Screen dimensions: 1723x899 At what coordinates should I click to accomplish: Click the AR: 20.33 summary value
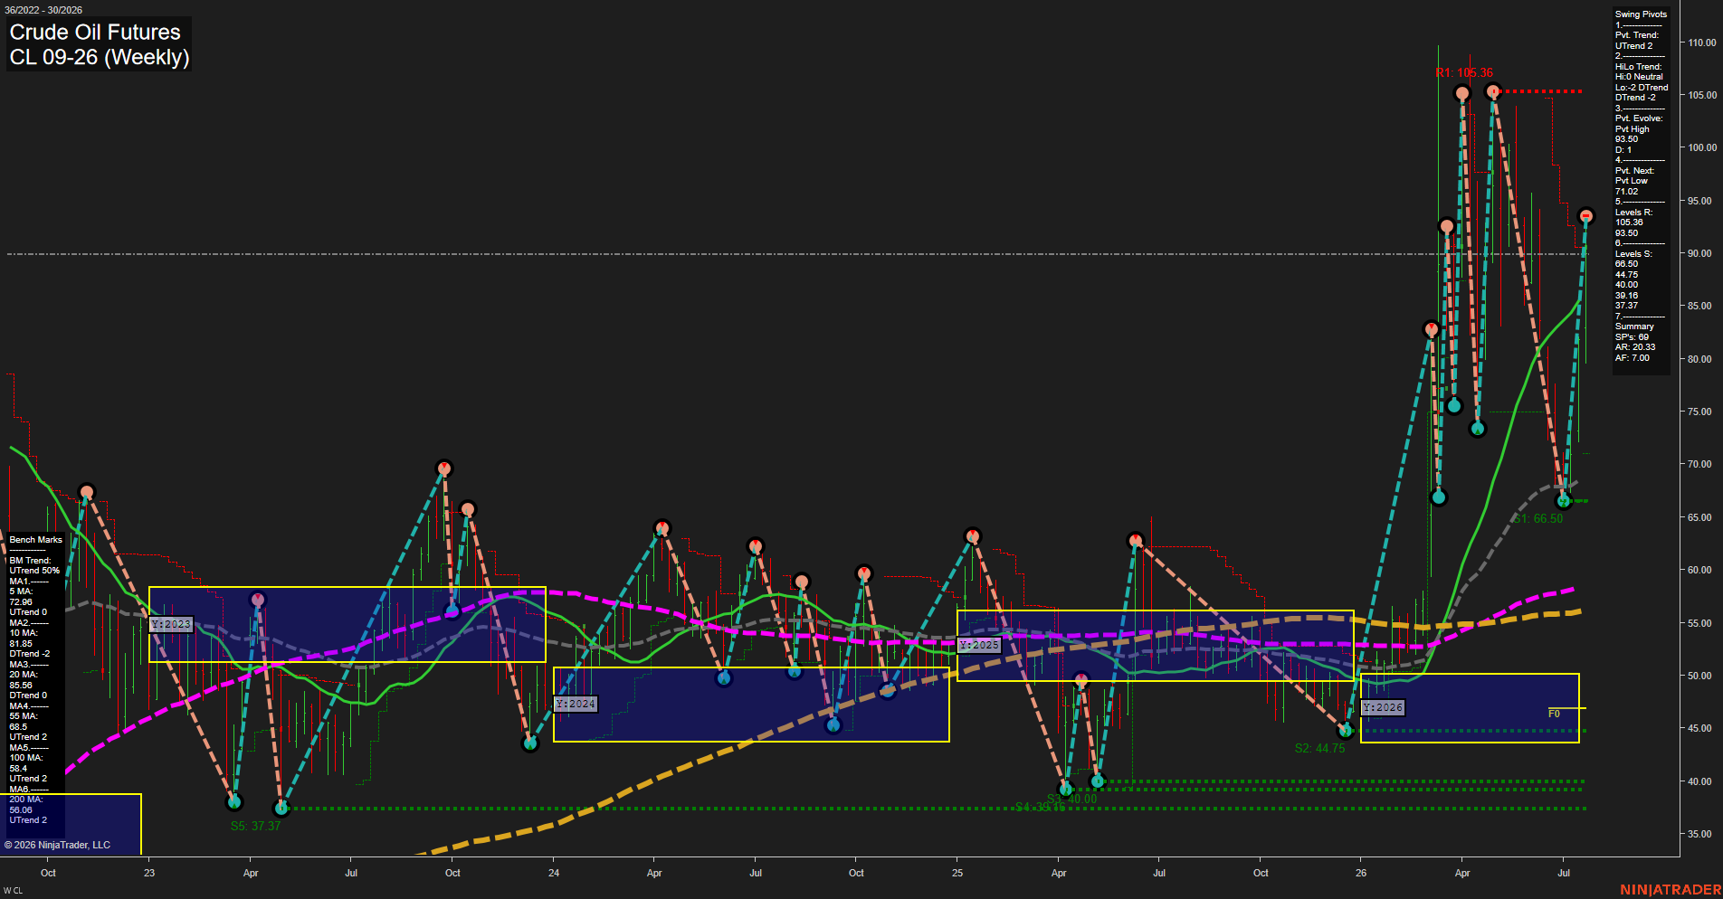click(x=1635, y=347)
